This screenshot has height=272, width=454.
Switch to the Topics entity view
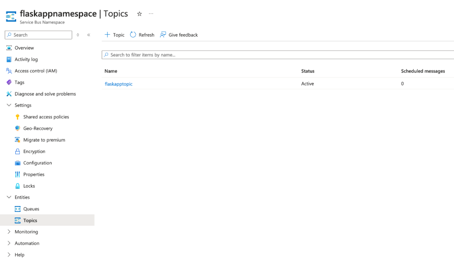[x=30, y=220]
